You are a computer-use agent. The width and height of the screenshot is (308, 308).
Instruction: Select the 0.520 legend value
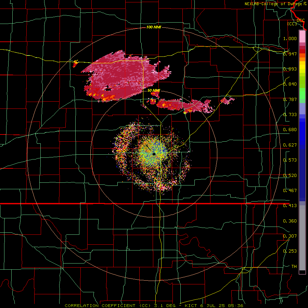[290, 176]
